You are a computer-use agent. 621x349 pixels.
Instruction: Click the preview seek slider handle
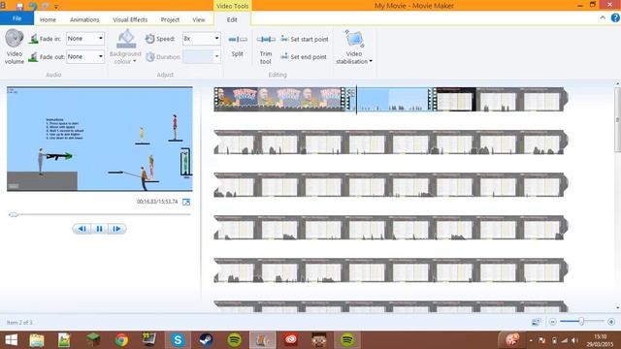coord(14,214)
